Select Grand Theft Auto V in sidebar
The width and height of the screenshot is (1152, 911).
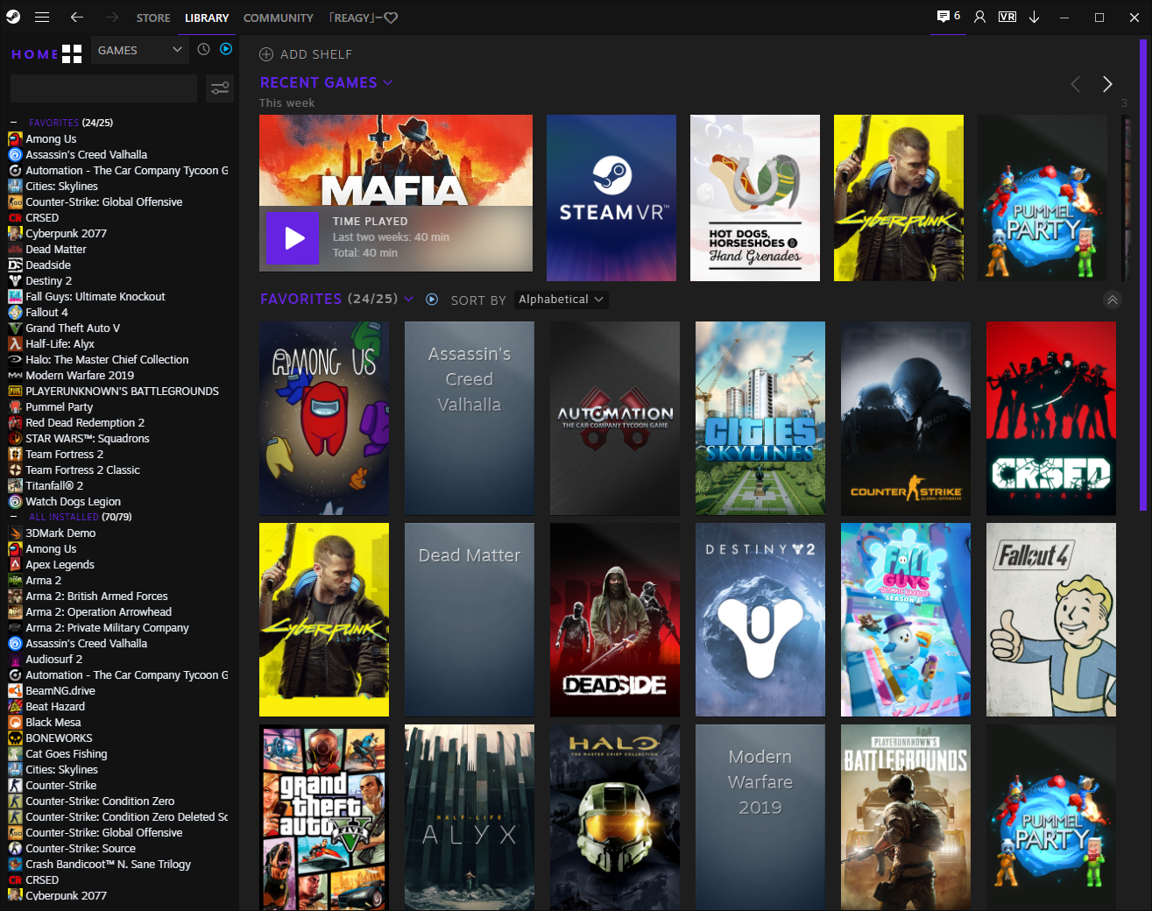(x=73, y=328)
